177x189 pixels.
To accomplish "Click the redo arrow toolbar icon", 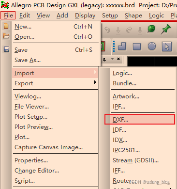I will point(129,30).
